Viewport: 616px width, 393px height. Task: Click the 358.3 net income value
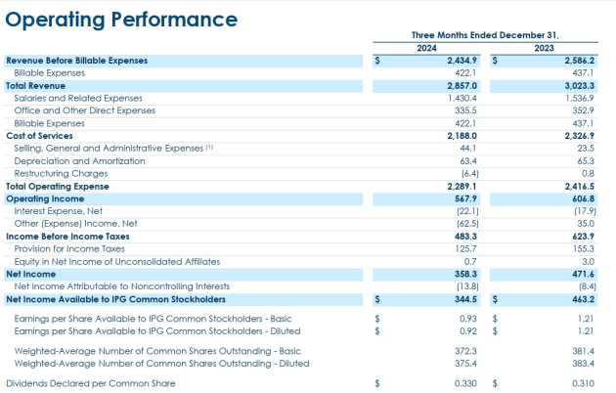click(x=466, y=274)
